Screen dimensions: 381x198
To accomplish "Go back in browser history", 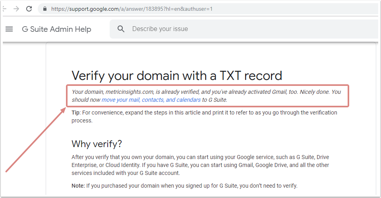I will coord(4,8).
